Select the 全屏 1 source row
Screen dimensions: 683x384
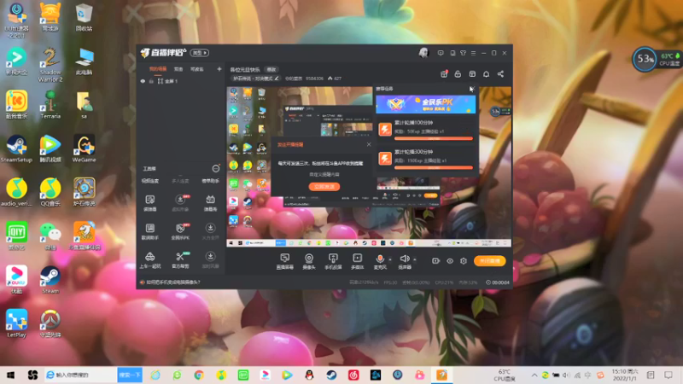[x=180, y=81]
